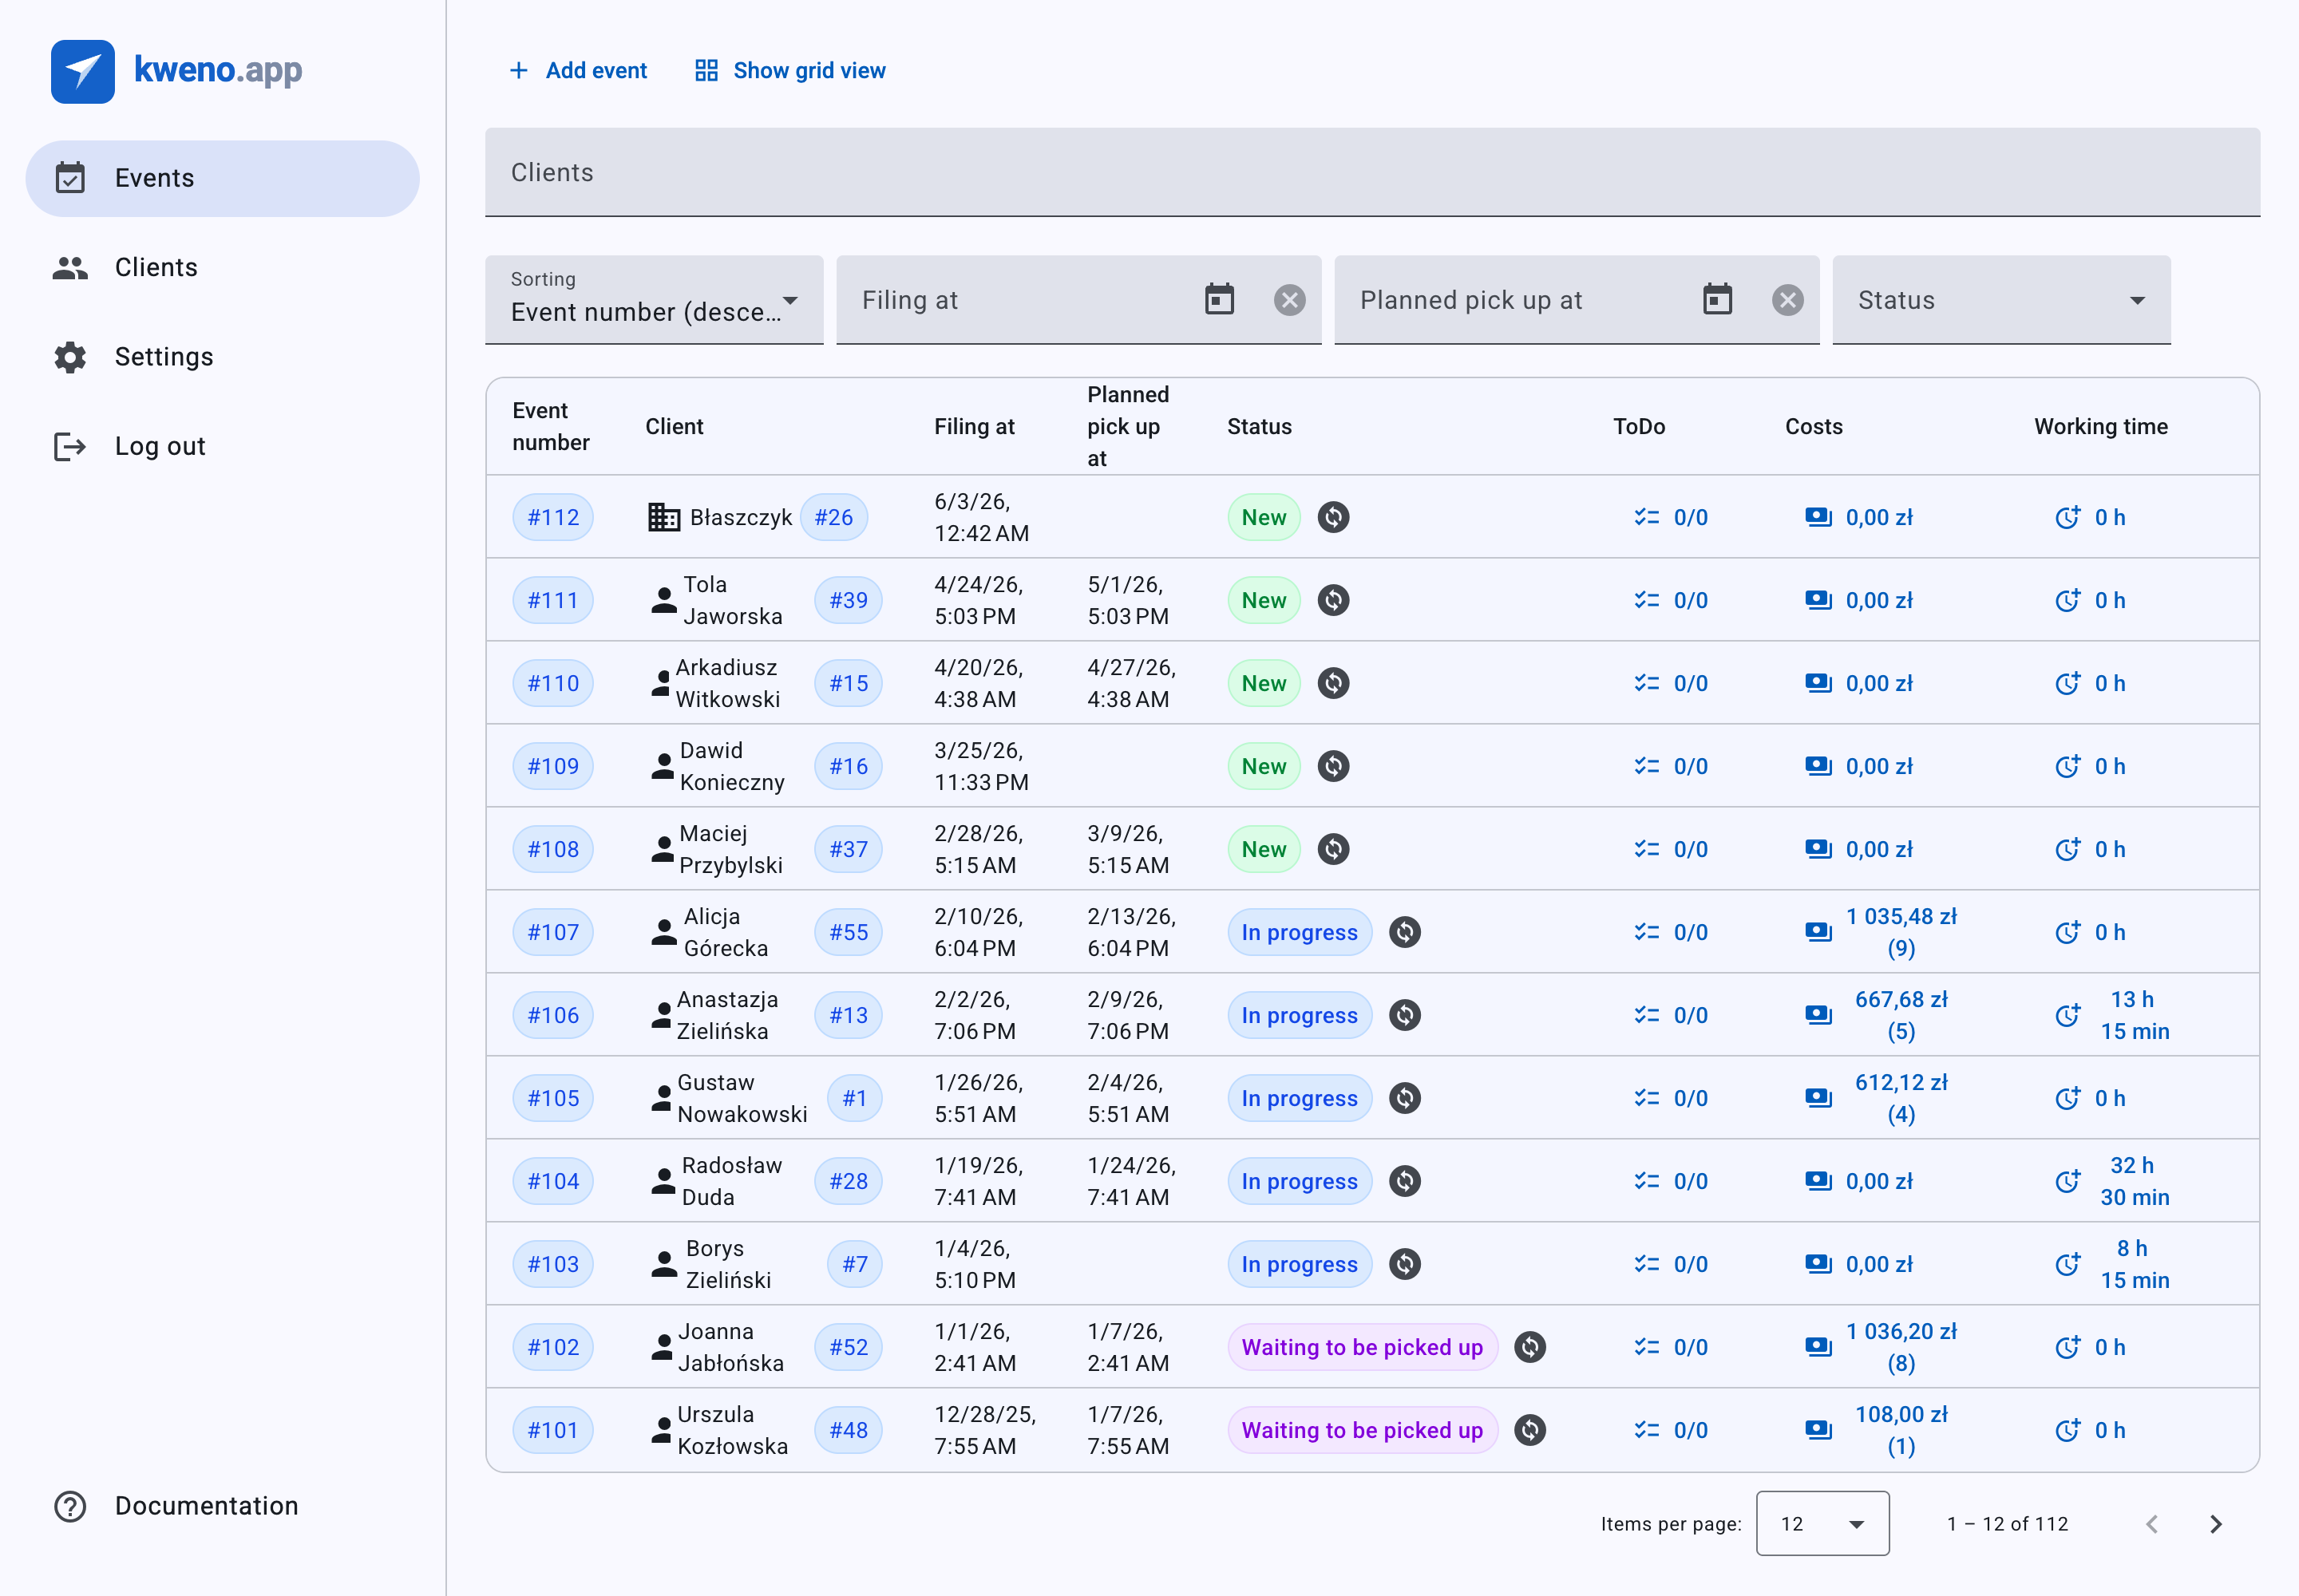Open event #104
This screenshot has height=1596, width=2299.
[553, 1181]
